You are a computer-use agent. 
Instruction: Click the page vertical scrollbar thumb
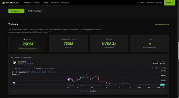click(178, 50)
